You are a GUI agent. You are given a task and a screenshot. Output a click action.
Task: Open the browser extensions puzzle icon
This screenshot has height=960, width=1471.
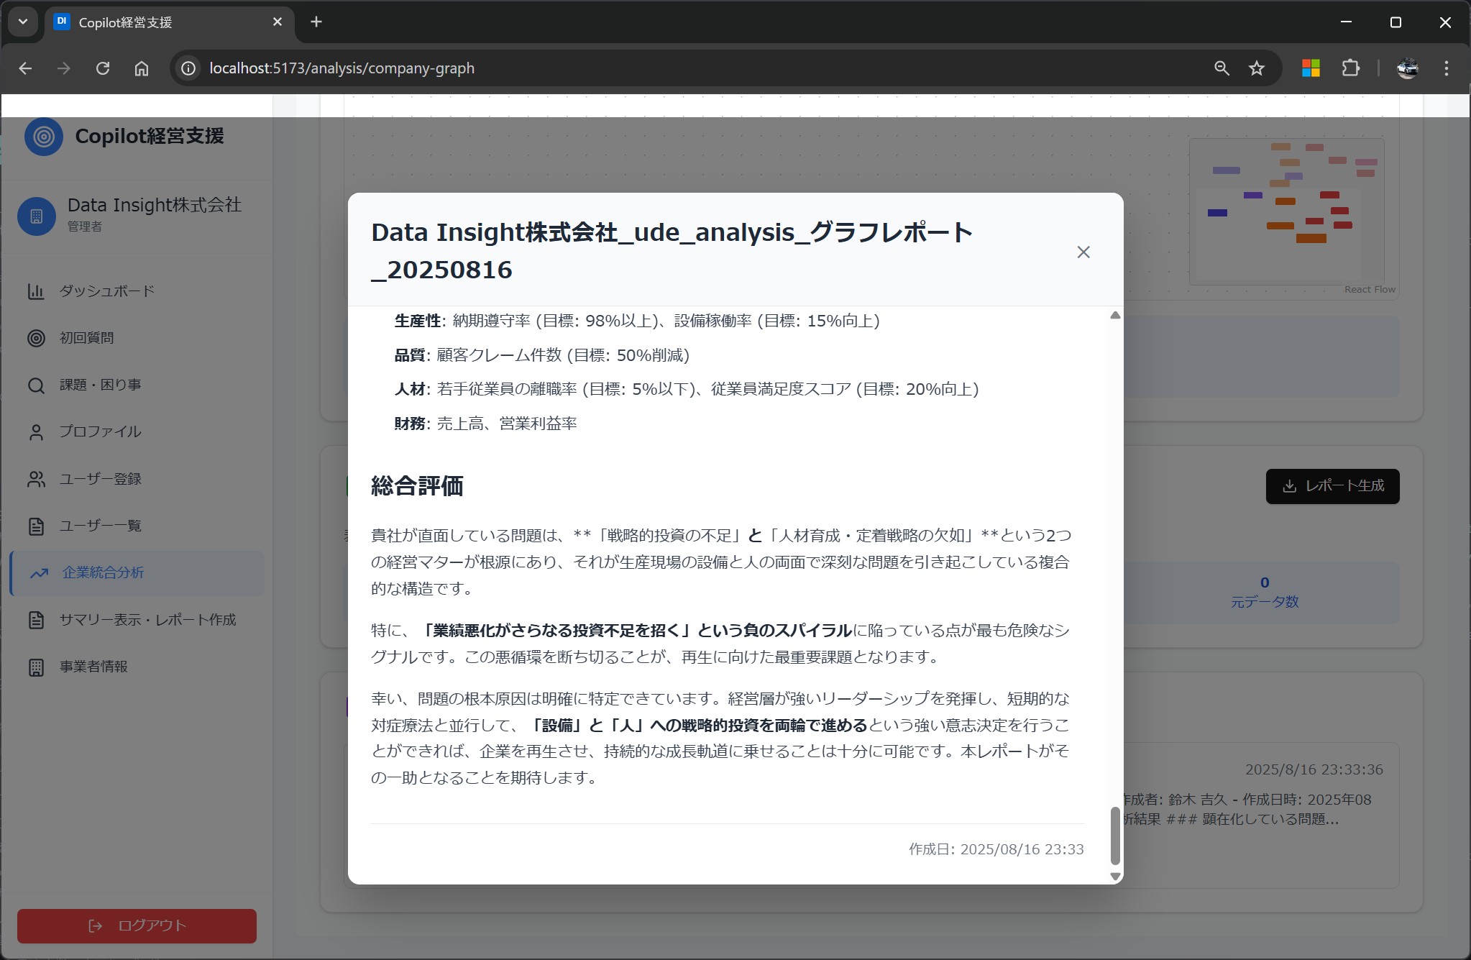pyautogui.click(x=1351, y=68)
